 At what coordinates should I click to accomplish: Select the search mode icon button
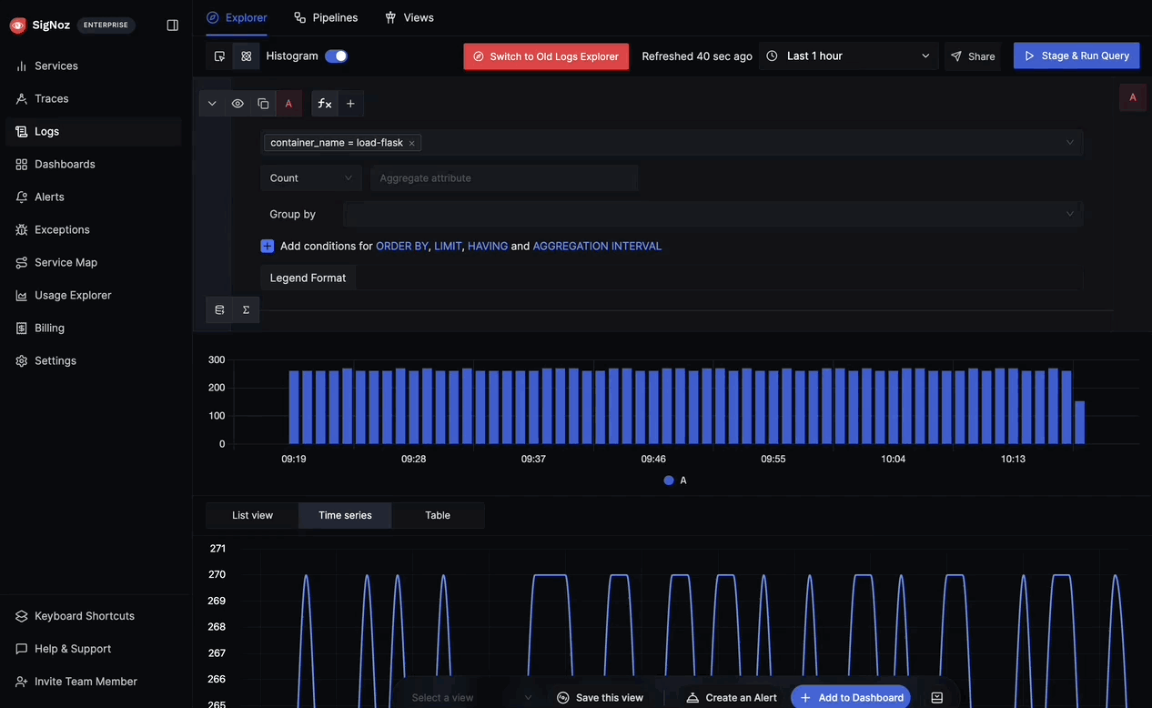click(x=219, y=56)
